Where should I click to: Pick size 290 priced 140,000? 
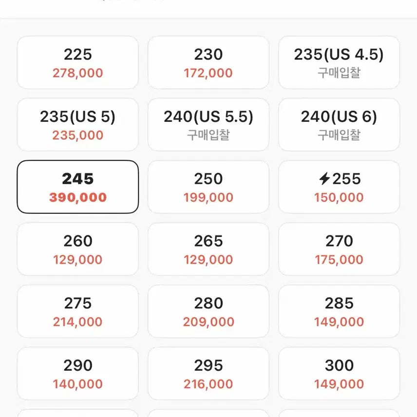[78, 374]
